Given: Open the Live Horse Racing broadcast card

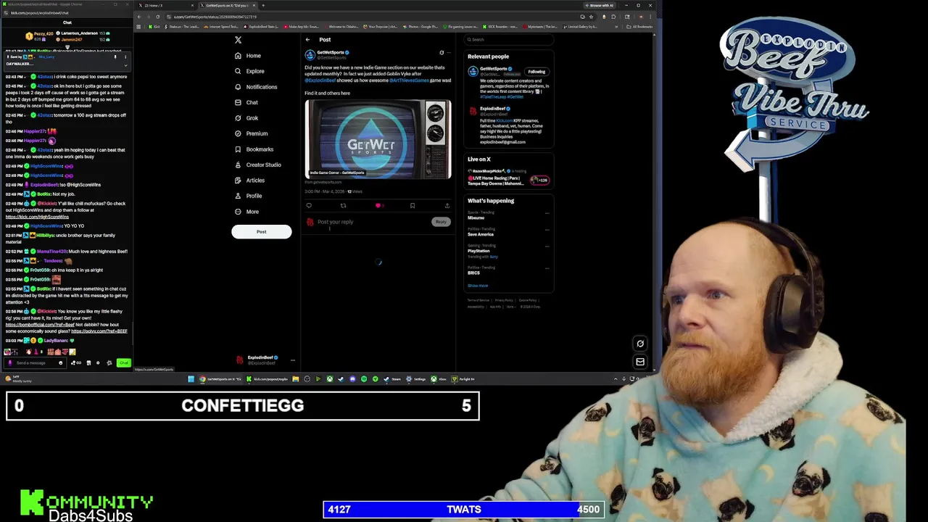Looking at the screenshot, I should (x=509, y=178).
